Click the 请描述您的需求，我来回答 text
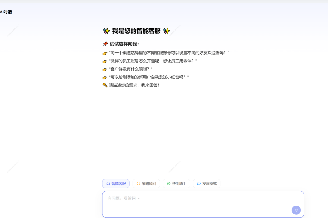 134,85
